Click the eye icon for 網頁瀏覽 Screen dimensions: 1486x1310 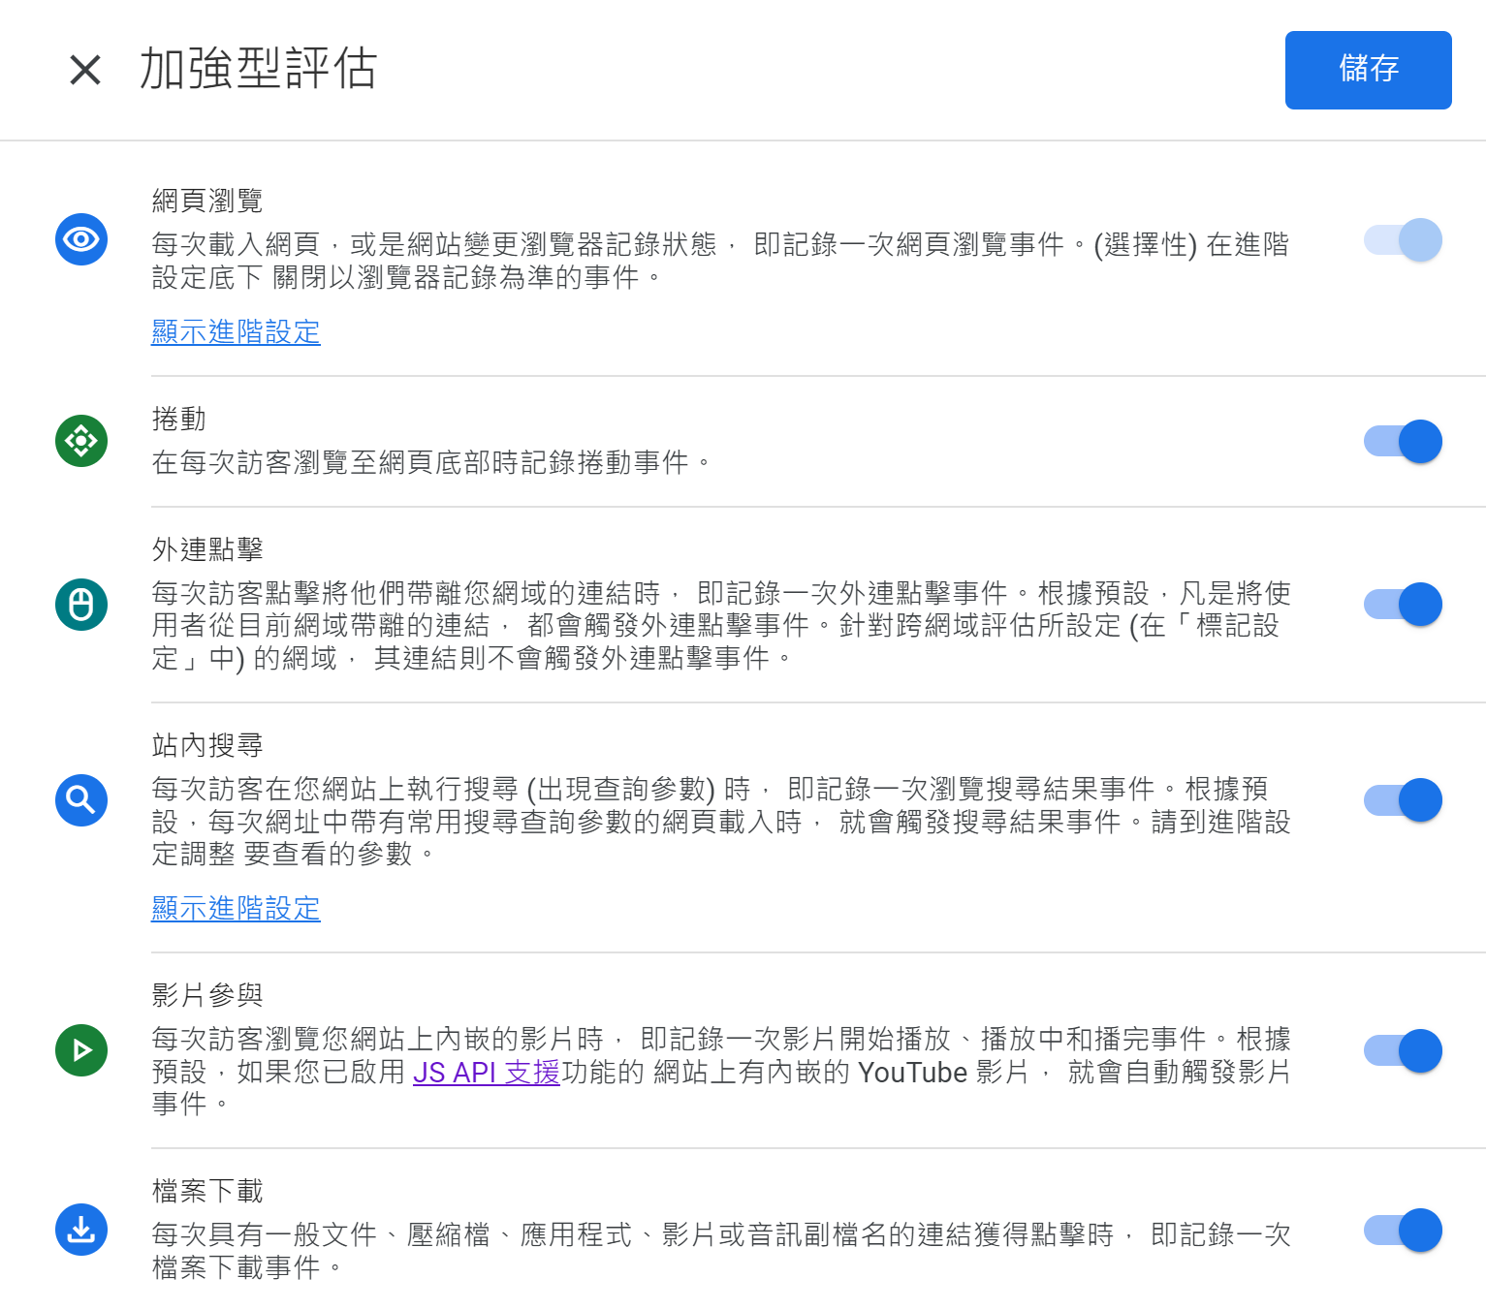tap(81, 239)
